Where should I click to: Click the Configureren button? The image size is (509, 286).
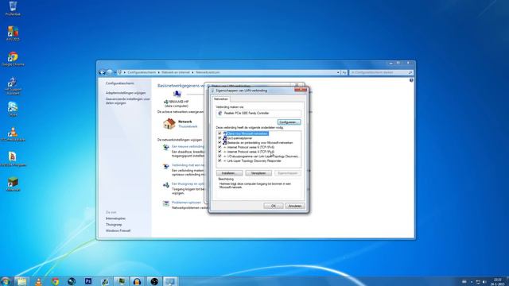[x=289, y=122]
